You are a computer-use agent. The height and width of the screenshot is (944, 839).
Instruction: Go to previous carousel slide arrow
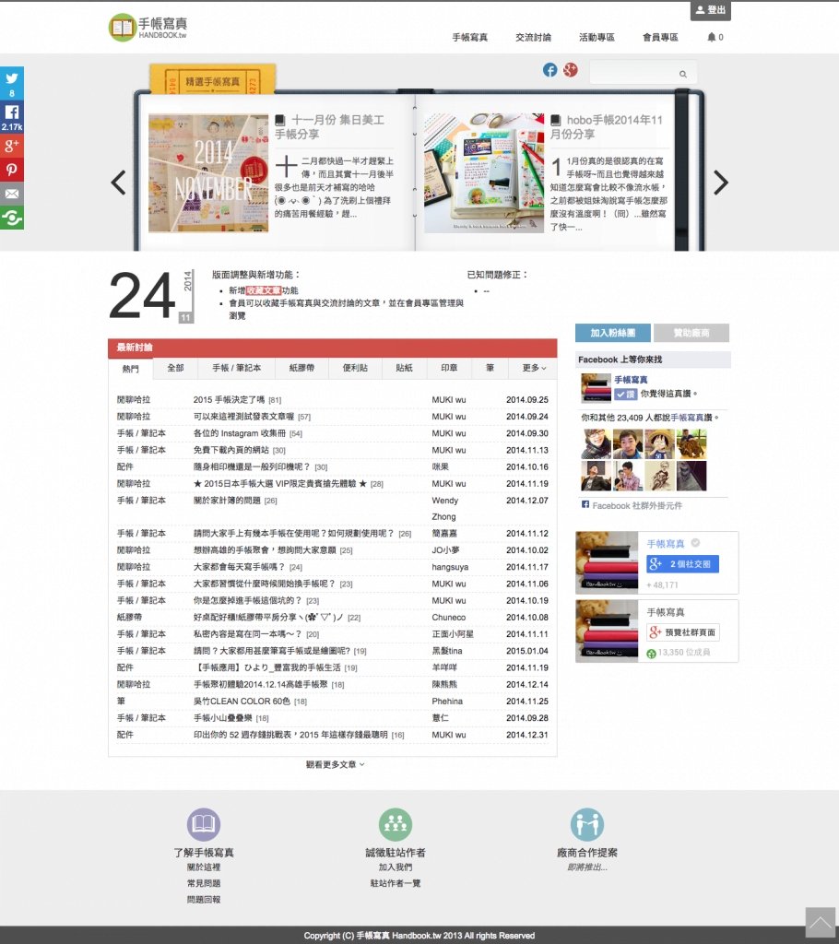[x=118, y=183]
